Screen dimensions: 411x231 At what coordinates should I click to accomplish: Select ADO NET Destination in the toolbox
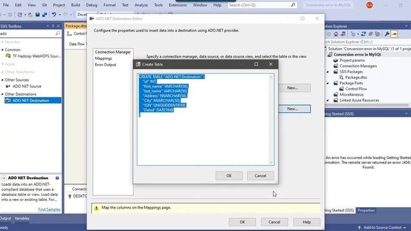(x=33, y=101)
